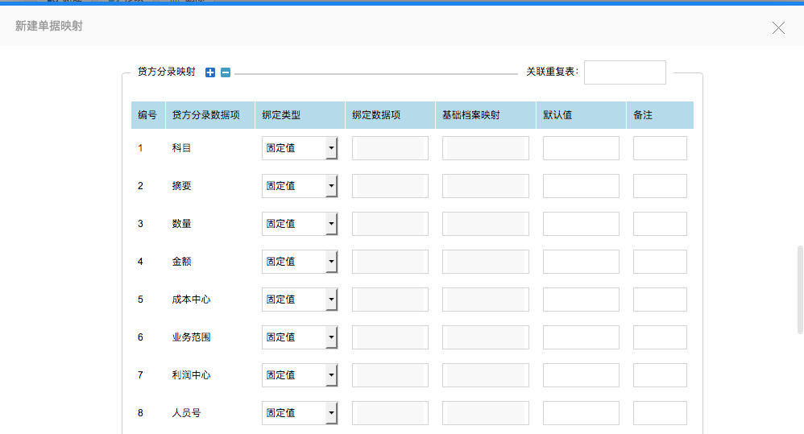Click 绑定数据项 field in 数量 row
Viewport: 804px width, 434px height.
[390, 224]
